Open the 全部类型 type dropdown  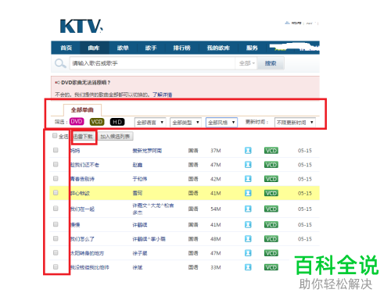click(x=185, y=122)
